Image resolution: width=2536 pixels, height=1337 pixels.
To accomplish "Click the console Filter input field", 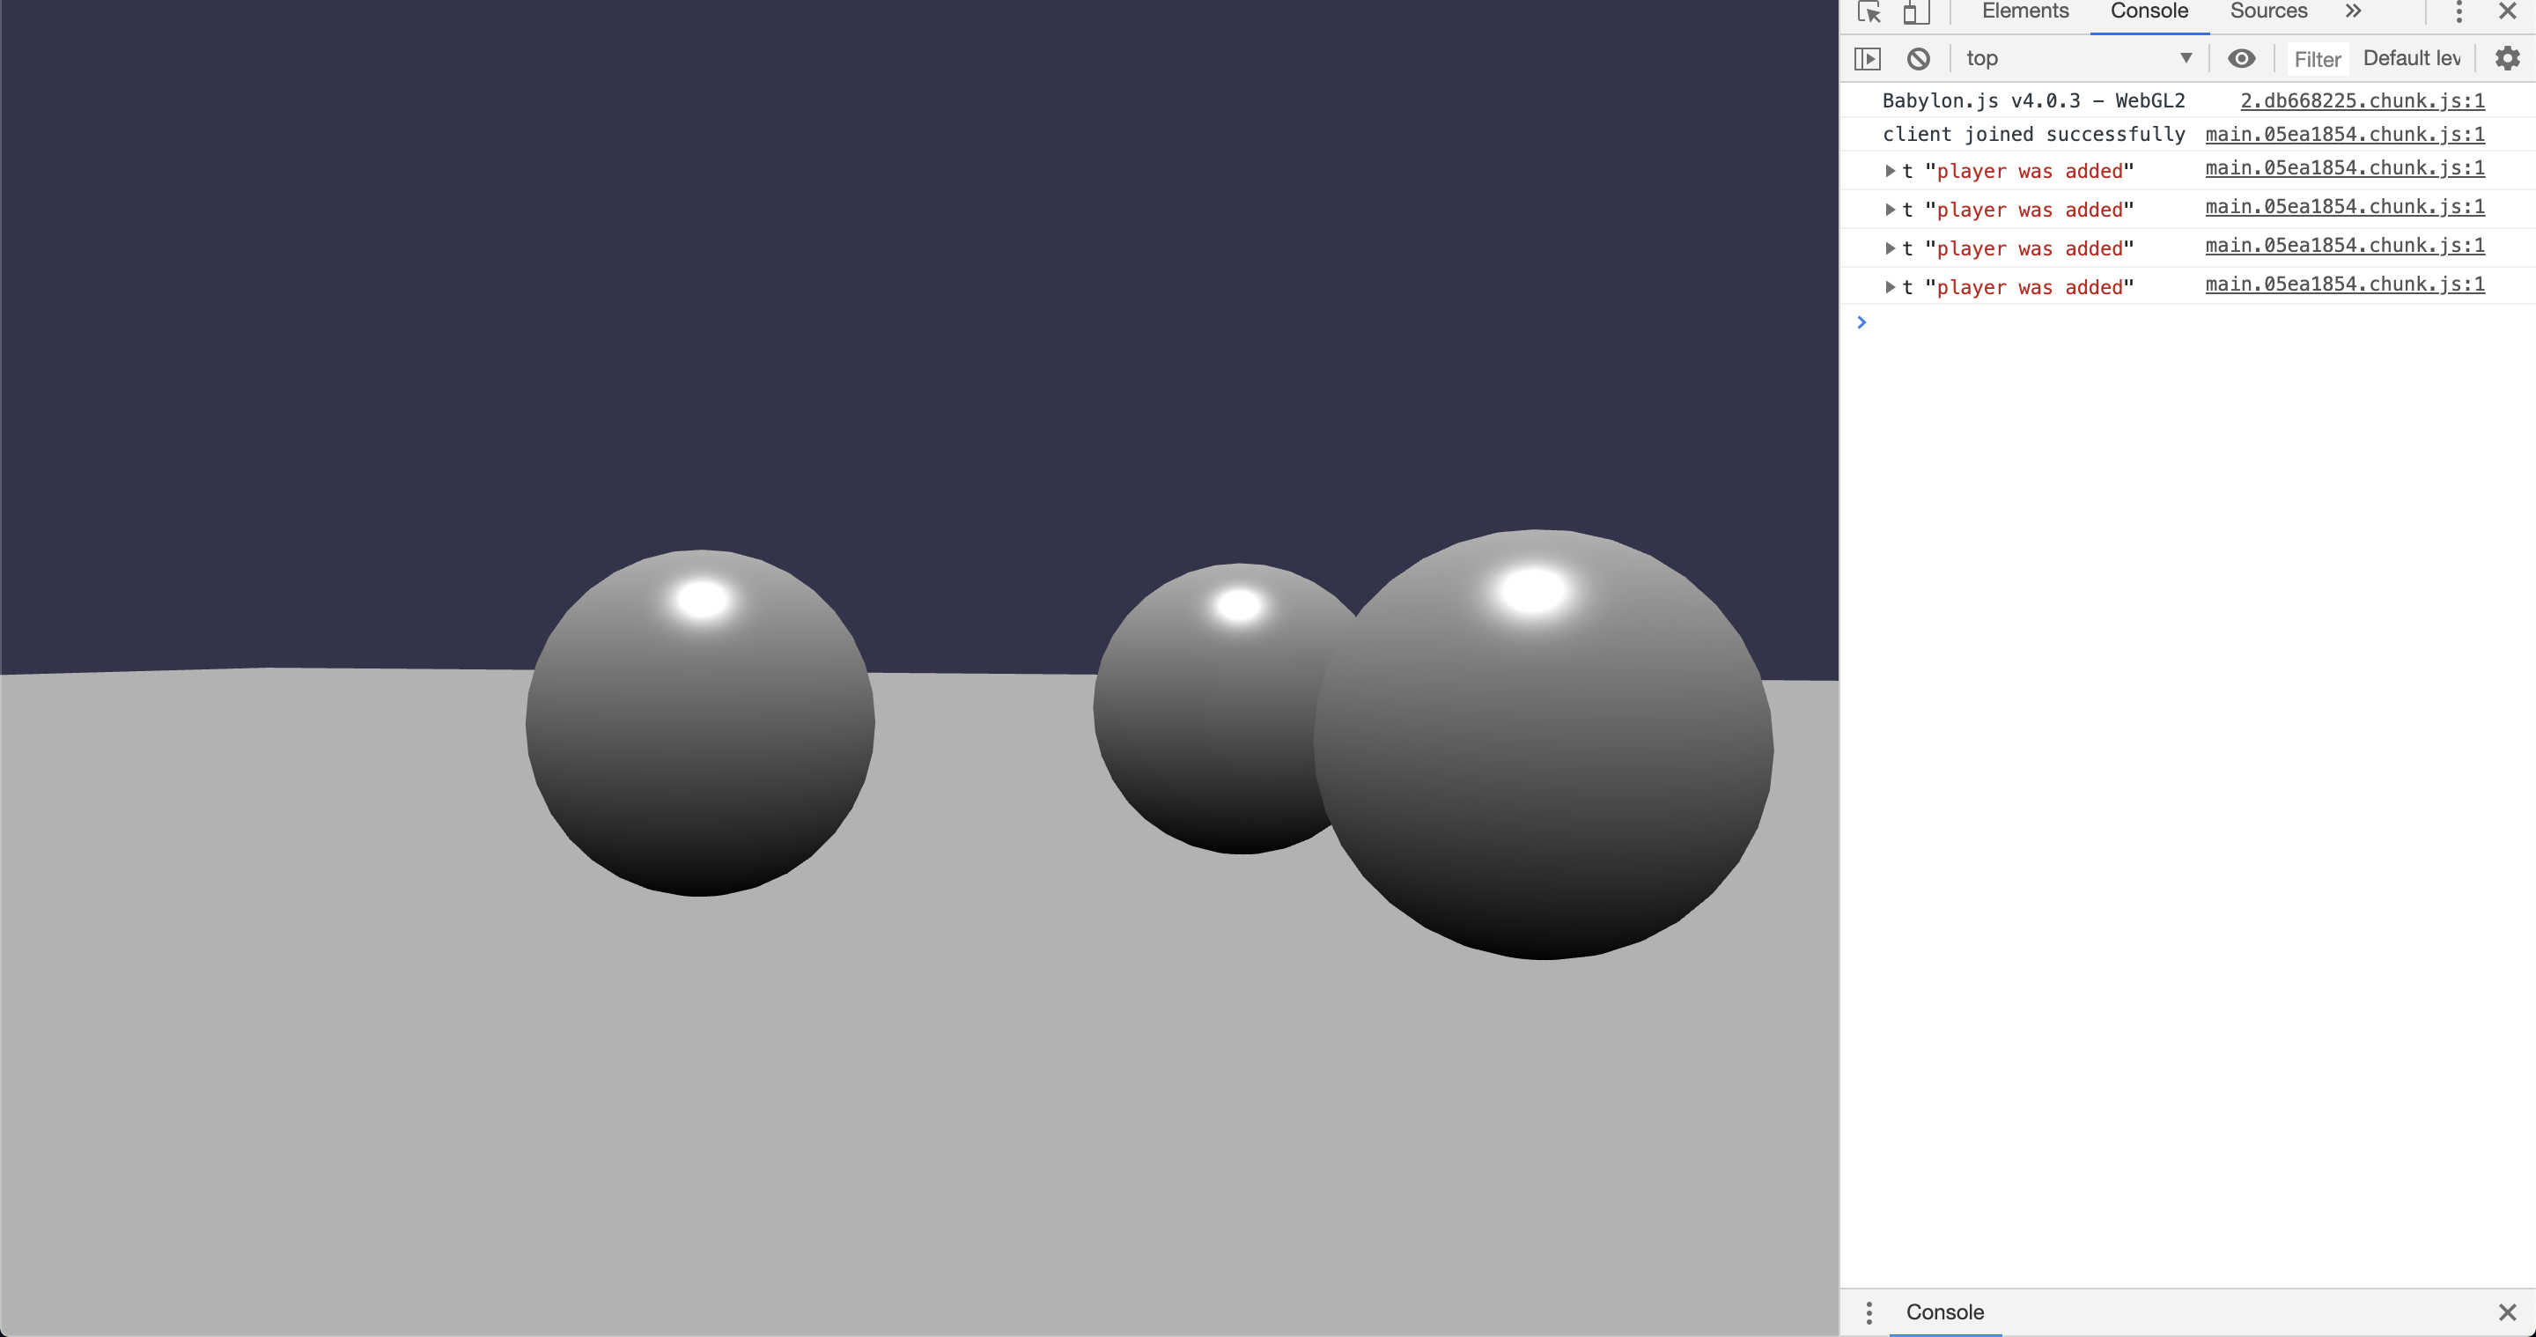I will pyautogui.click(x=2317, y=59).
